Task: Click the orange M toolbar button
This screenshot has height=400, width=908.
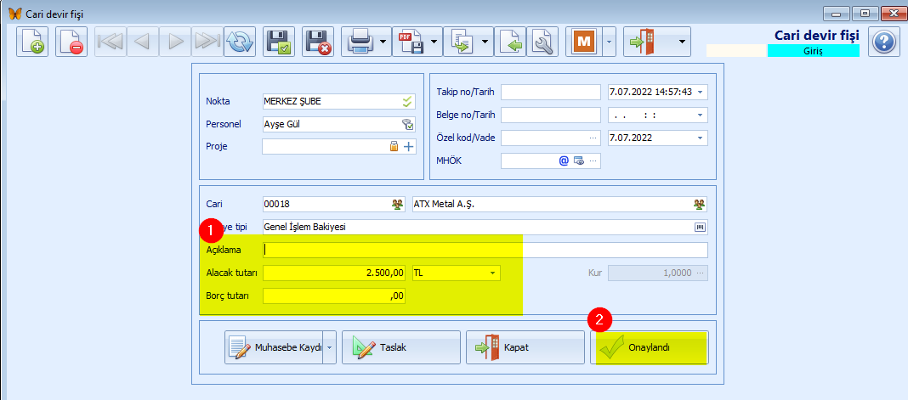Action: 584,42
